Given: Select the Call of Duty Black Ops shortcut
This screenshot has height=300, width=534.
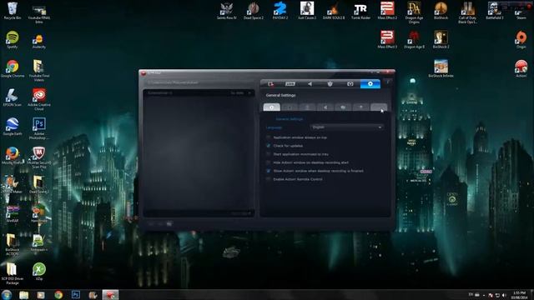Looking at the screenshot, I should 467,12.
